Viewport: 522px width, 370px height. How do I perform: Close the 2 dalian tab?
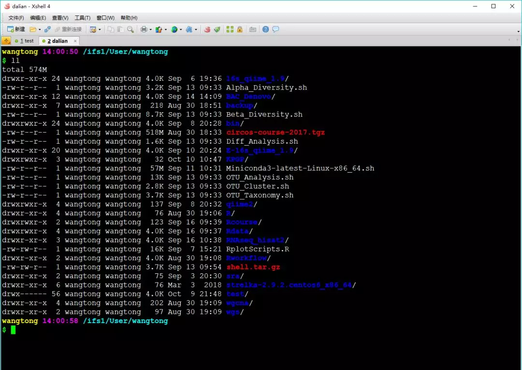pyautogui.click(x=75, y=41)
